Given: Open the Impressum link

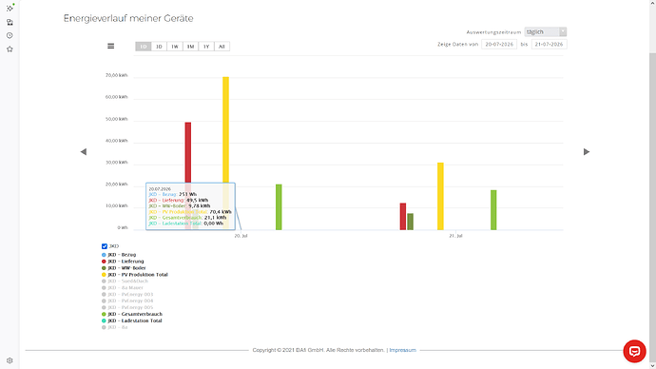Looking at the screenshot, I should point(402,350).
